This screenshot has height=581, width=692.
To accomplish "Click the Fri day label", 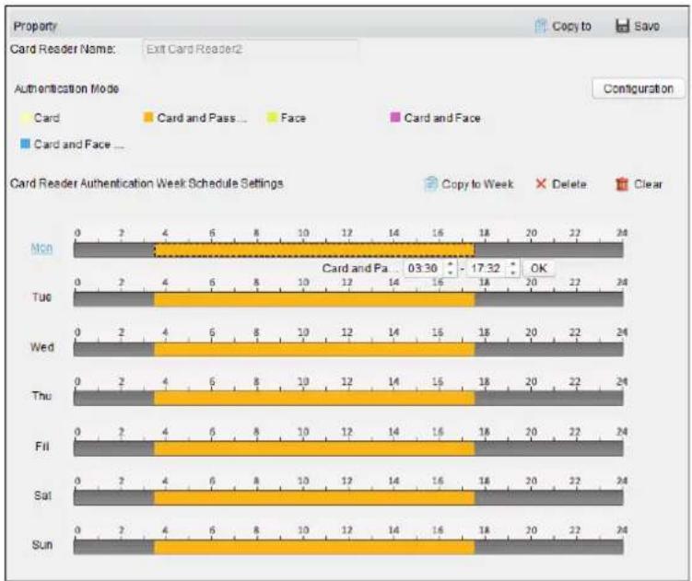I will click(x=42, y=446).
